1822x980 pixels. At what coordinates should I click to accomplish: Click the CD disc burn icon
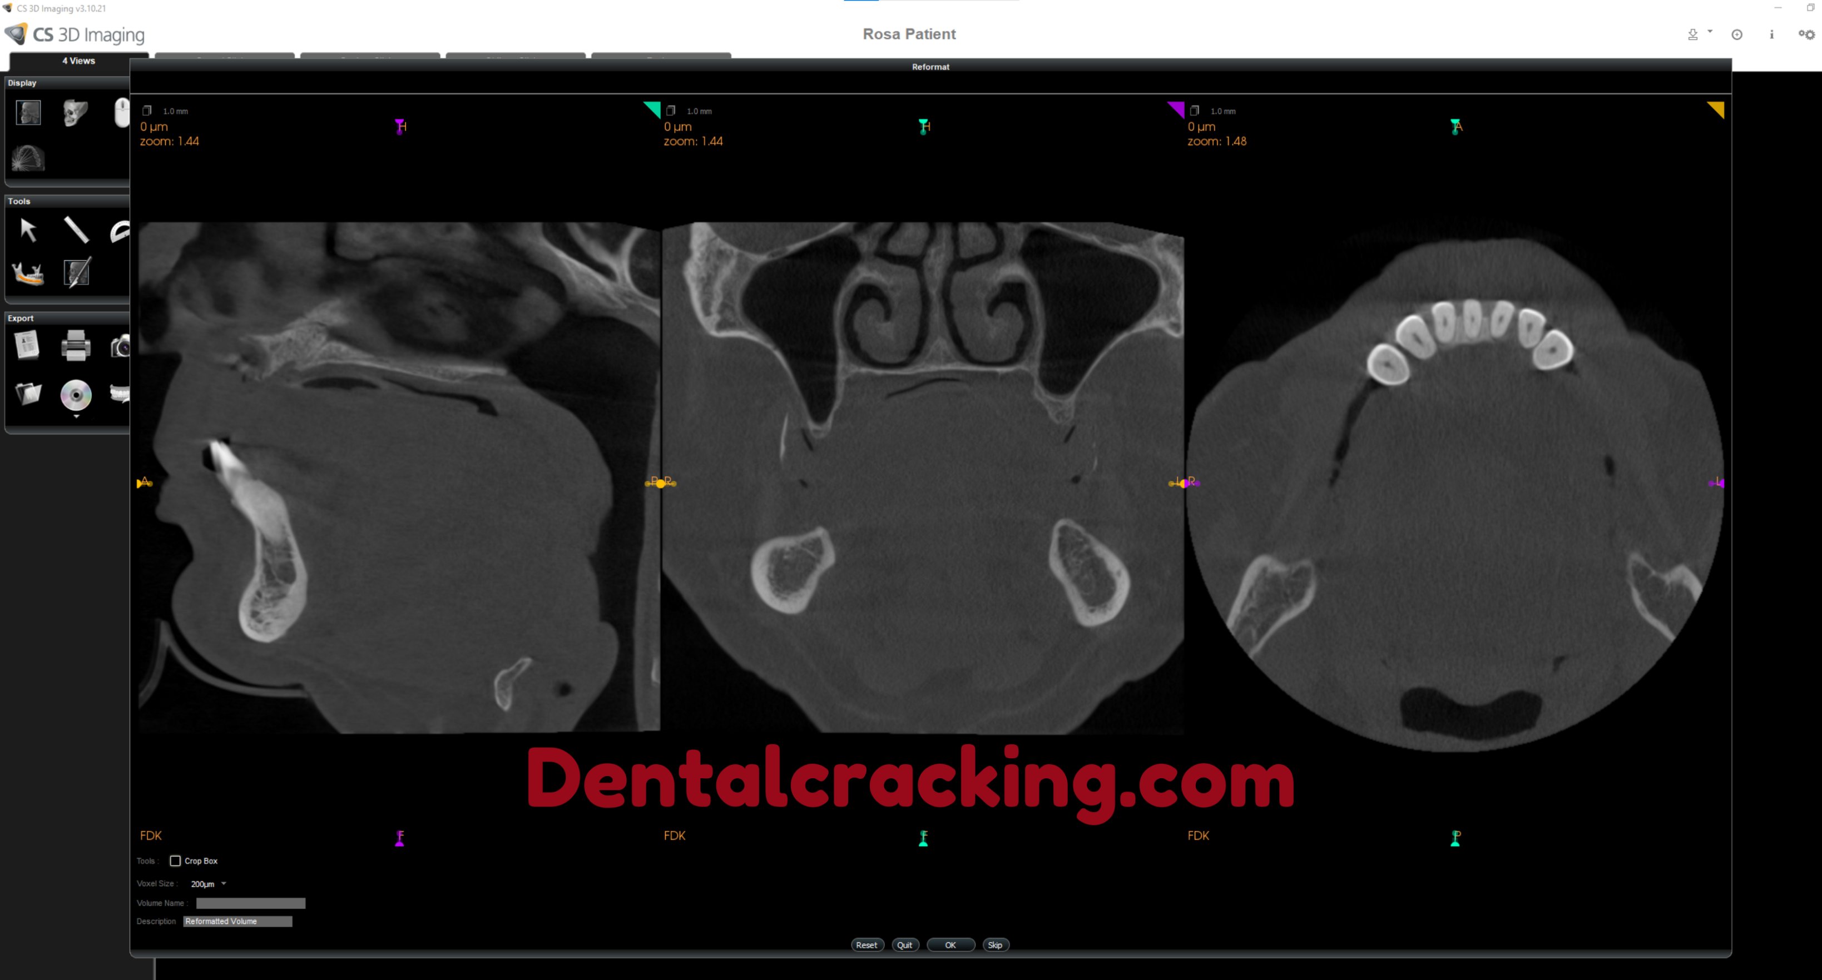[x=76, y=395]
